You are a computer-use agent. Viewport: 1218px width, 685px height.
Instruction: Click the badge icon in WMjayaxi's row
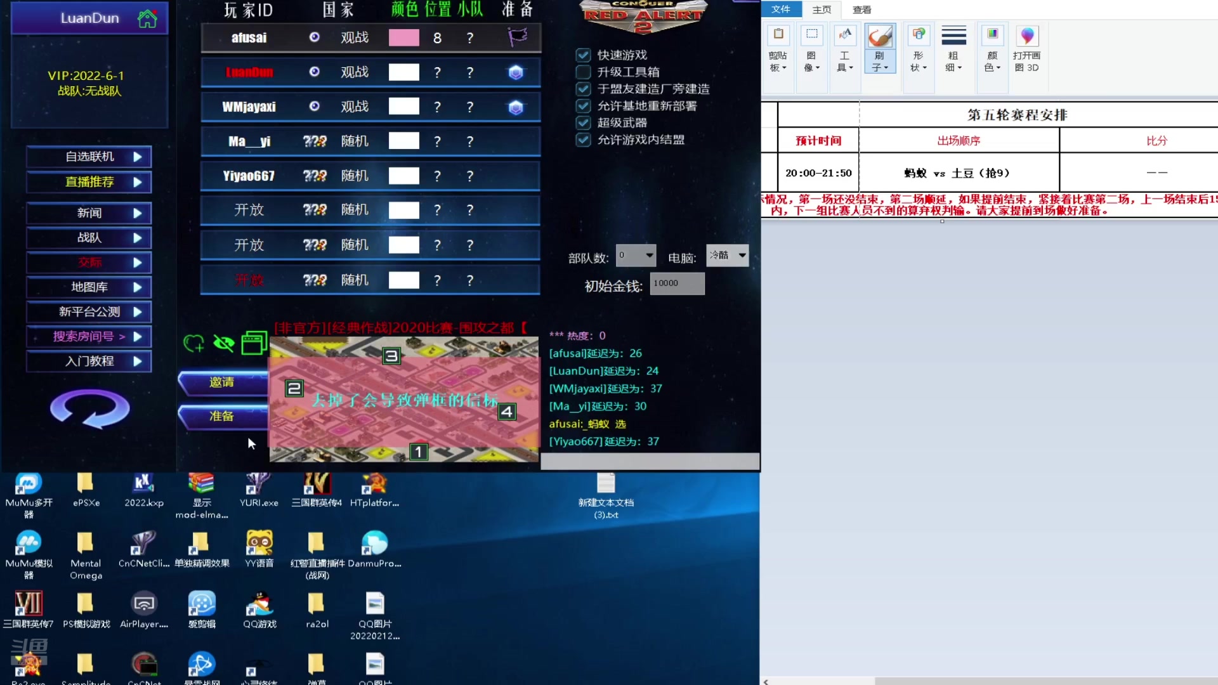[x=516, y=107]
